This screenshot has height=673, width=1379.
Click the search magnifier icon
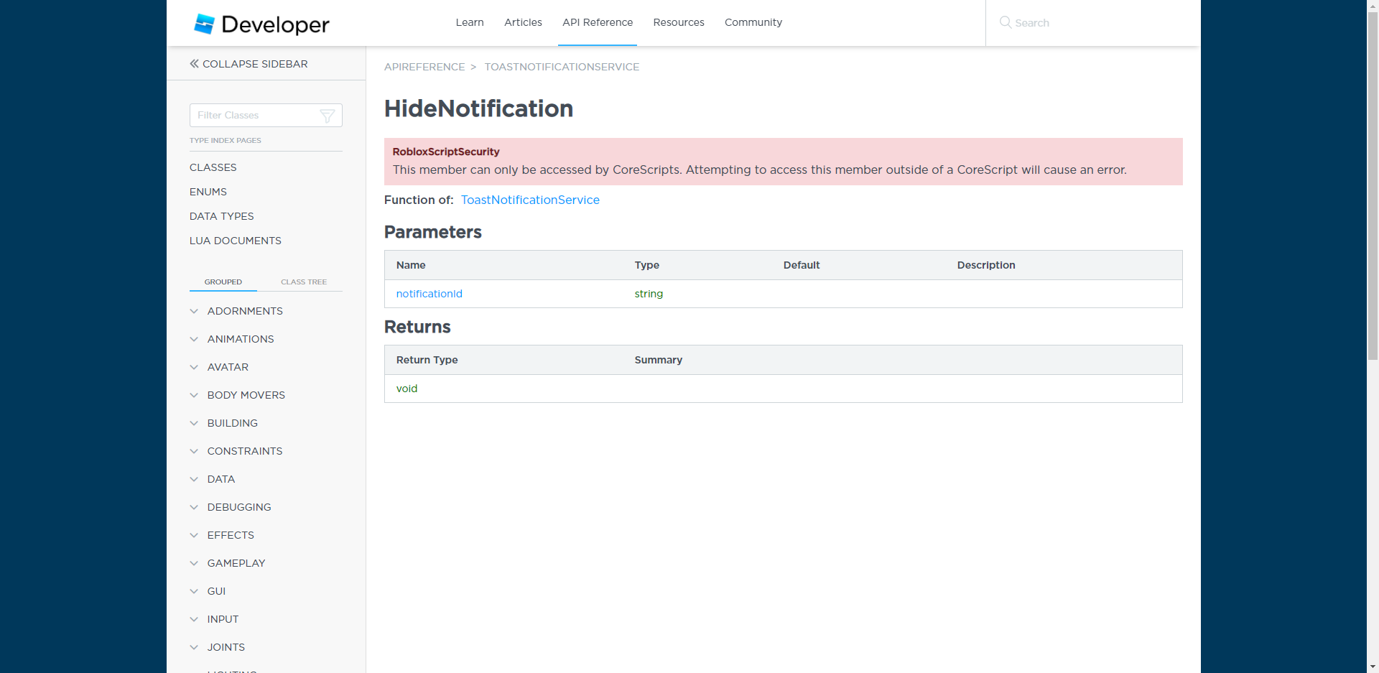(1006, 22)
